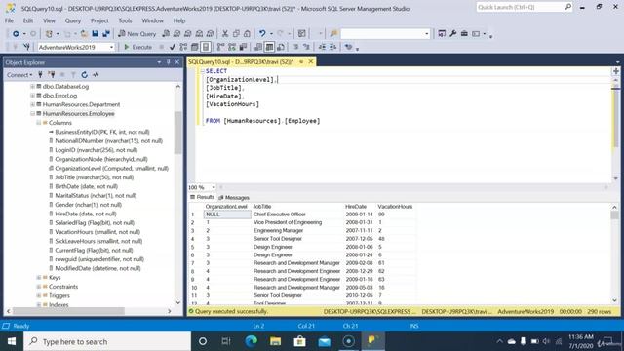The height and width of the screenshot is (351, 624).
Task: Open the Undo history dropdown arrow
Action: coord(271,34)
